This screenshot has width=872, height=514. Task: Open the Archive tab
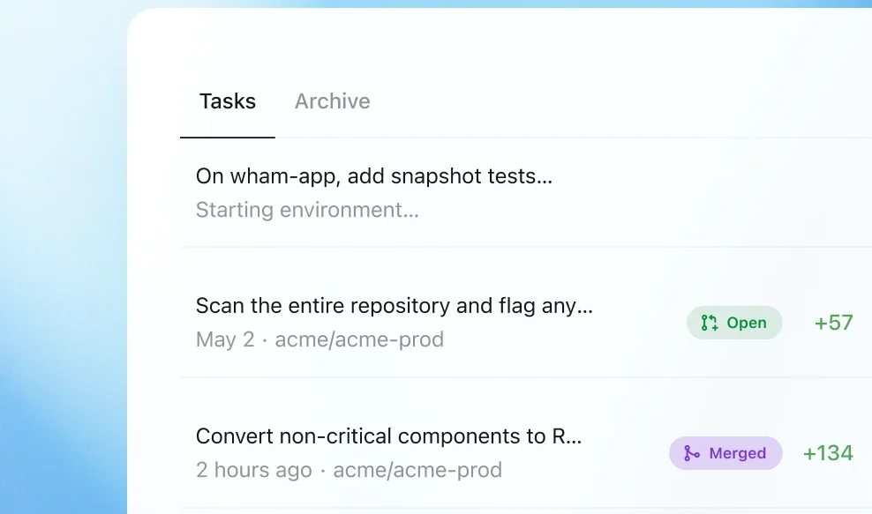tap(332, 101)
